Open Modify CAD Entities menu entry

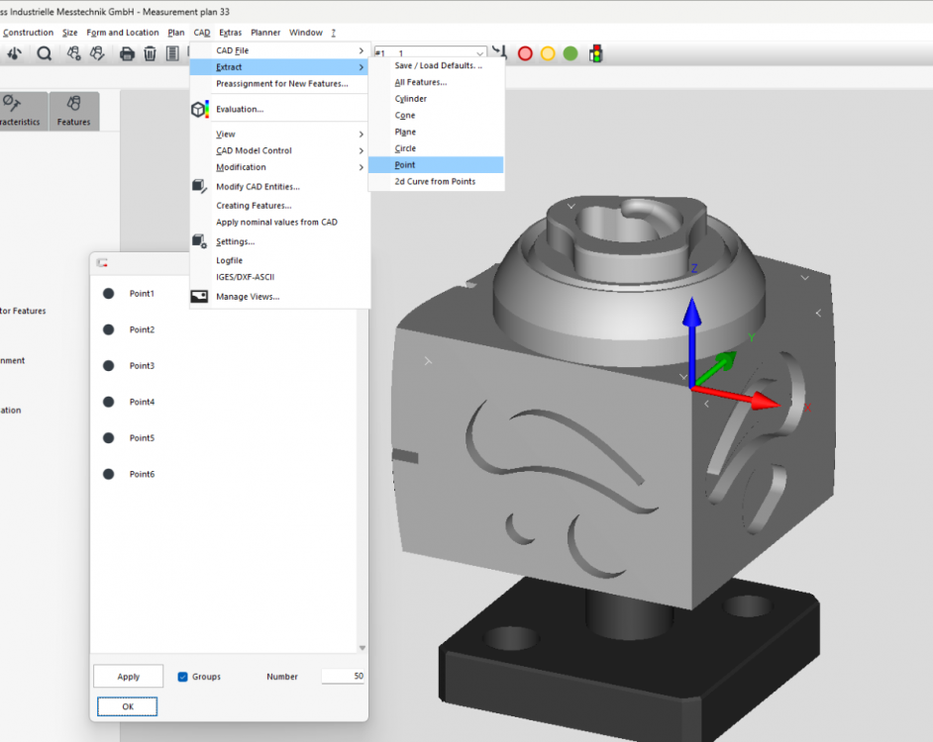pyautogui.click(x=258, y=186)
